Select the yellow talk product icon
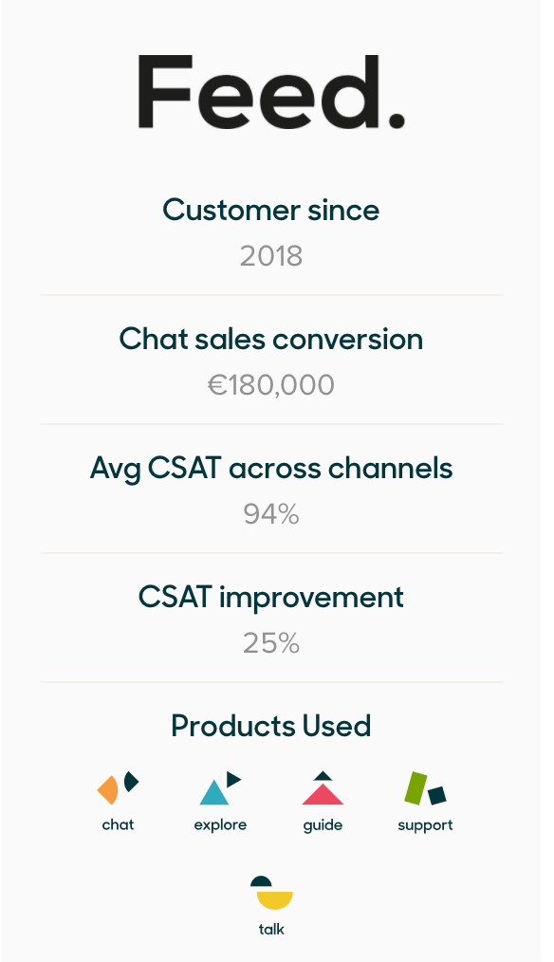This screenshot has height=962, width=554. pos(271,893)
